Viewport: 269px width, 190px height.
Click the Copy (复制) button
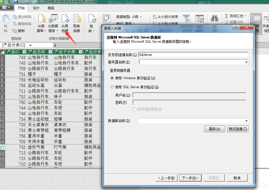19,31
